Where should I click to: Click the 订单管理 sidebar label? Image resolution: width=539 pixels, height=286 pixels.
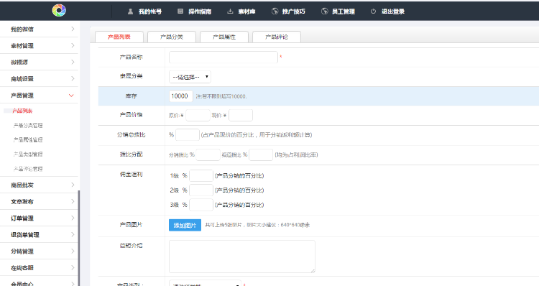pos(22,218)
